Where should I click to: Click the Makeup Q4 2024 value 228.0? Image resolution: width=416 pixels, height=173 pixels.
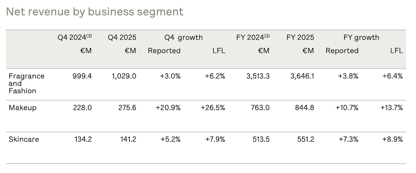(82, 108)
